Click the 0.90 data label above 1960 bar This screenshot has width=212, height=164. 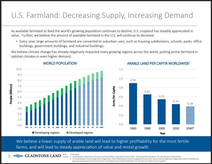pos(133,80)
